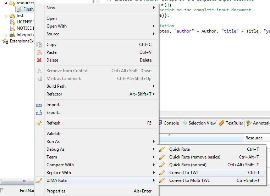Screen dimensions: 270x196
Task: Click the Import icon
Action: [x=39, y=105]
